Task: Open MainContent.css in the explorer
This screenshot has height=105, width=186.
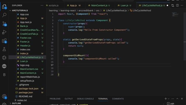Action: 29,69
